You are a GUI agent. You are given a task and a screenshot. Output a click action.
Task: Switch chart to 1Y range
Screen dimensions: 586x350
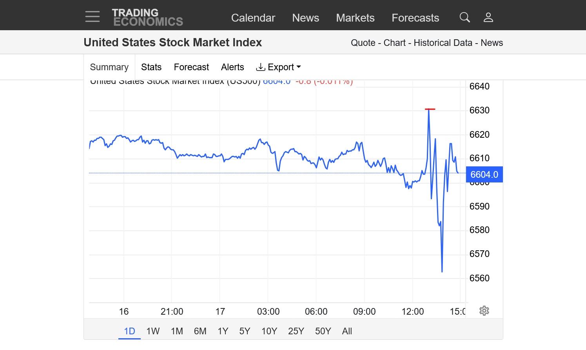tap(223, 331)
